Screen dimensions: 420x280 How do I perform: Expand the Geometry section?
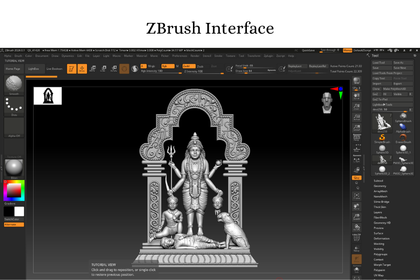click(380, 186)
